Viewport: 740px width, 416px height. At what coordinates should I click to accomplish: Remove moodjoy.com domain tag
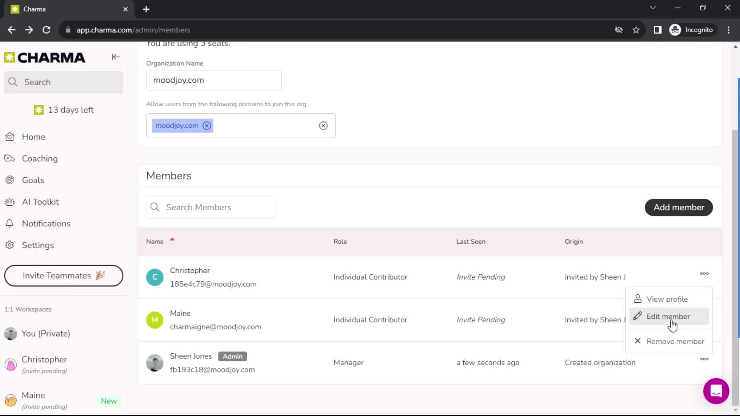(x=207, y=126)
